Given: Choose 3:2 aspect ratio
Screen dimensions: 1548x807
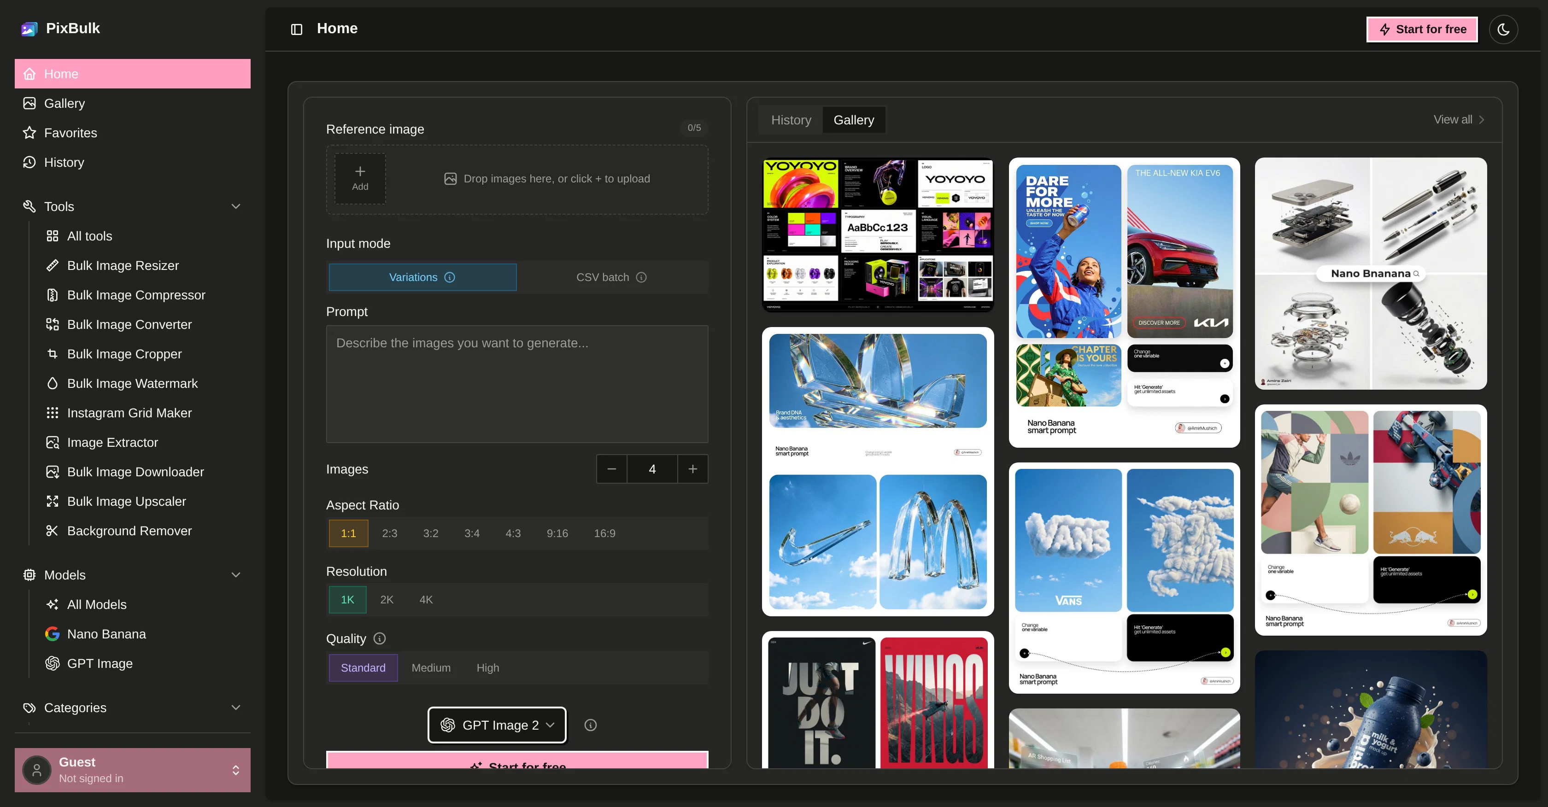Looking at the screenshot, I should (x=431, y=533).
